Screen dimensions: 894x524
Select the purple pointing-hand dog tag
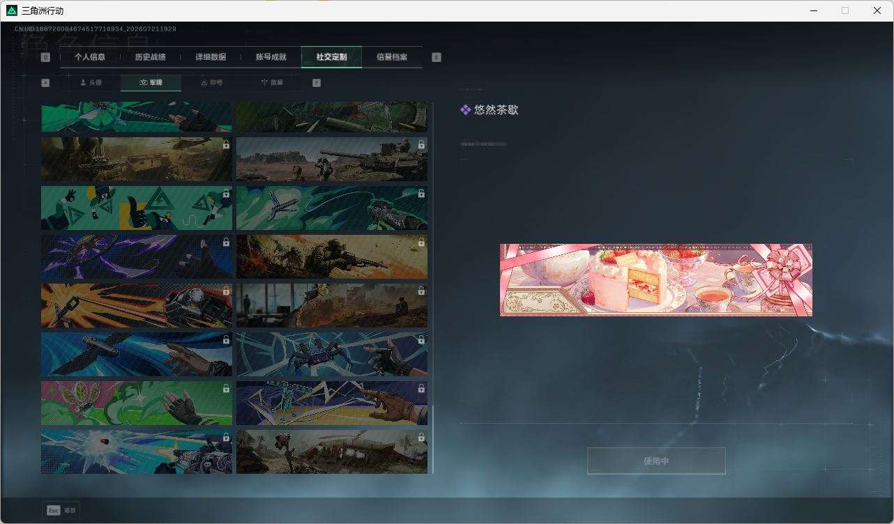(332, 403)
